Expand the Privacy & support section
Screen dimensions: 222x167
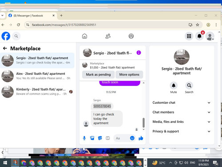[x=182, y=131]
